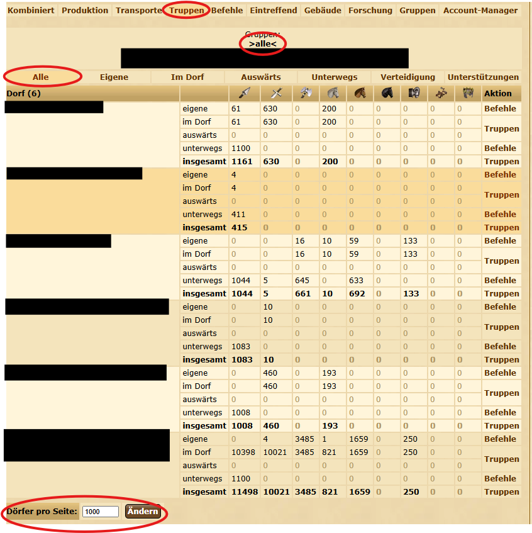Screen dimensions: 532x533
Task: Switch to the Eigene tab
Action: click(114, 76)
